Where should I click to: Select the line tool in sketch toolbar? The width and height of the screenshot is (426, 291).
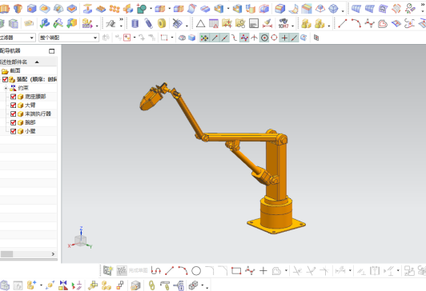point(169,271)
